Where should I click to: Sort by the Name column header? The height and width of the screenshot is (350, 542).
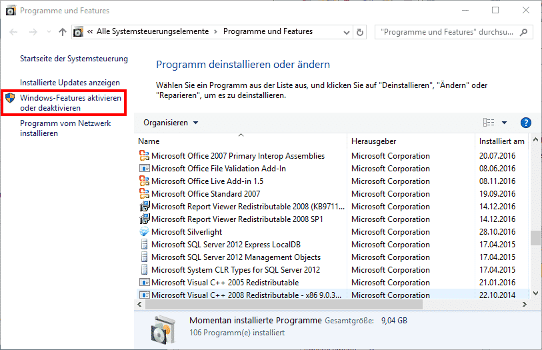[x=241, y=141]
